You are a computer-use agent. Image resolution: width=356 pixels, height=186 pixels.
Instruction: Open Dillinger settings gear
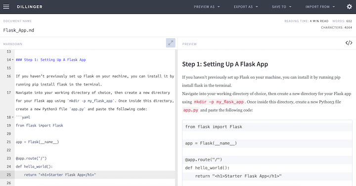349,6
